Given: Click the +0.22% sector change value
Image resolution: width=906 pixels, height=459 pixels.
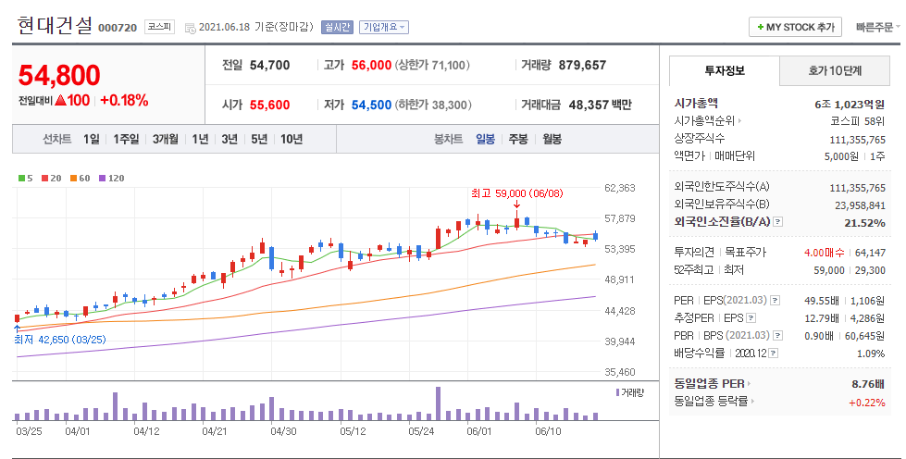Looking at the screenshot, I should (867, 403).
